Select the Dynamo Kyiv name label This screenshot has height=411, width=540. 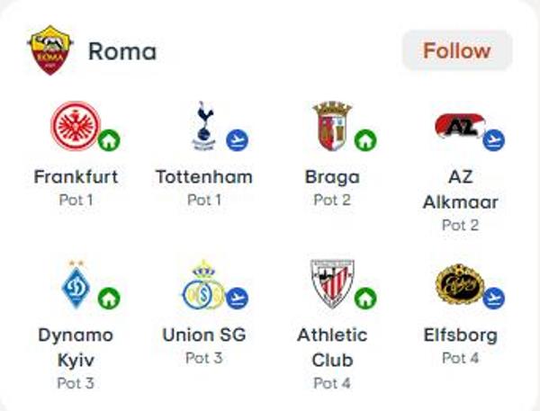(x=76, y=348)
